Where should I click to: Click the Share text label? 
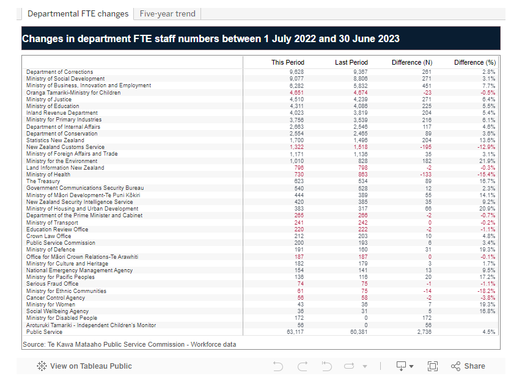coord(474,366)
